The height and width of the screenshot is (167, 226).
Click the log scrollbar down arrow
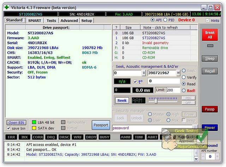(196, 159)
